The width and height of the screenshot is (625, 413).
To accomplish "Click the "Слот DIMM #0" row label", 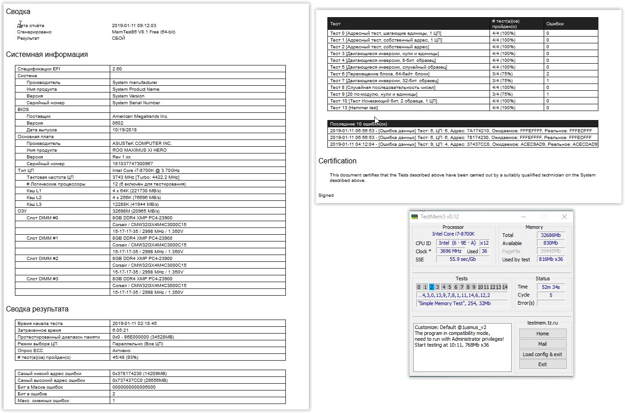I will point(42,218).
